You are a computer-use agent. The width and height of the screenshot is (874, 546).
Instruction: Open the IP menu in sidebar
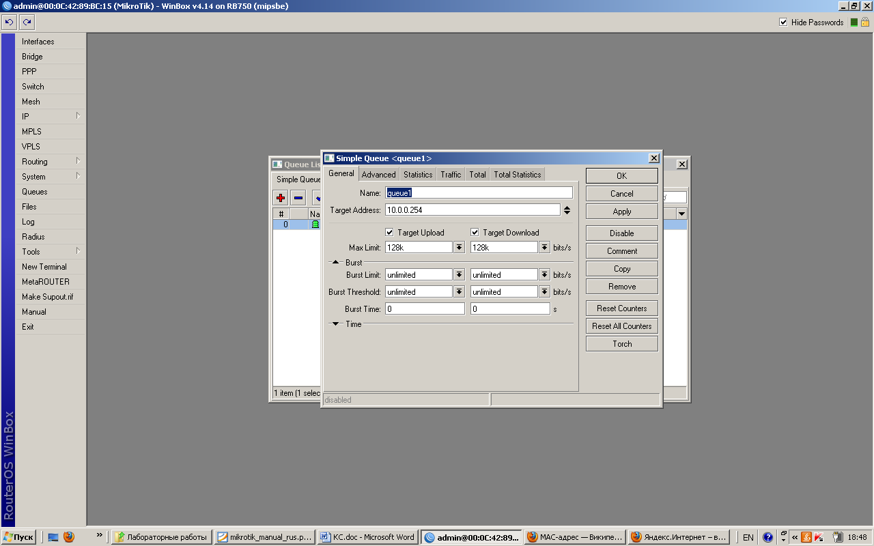pos(51,117)
